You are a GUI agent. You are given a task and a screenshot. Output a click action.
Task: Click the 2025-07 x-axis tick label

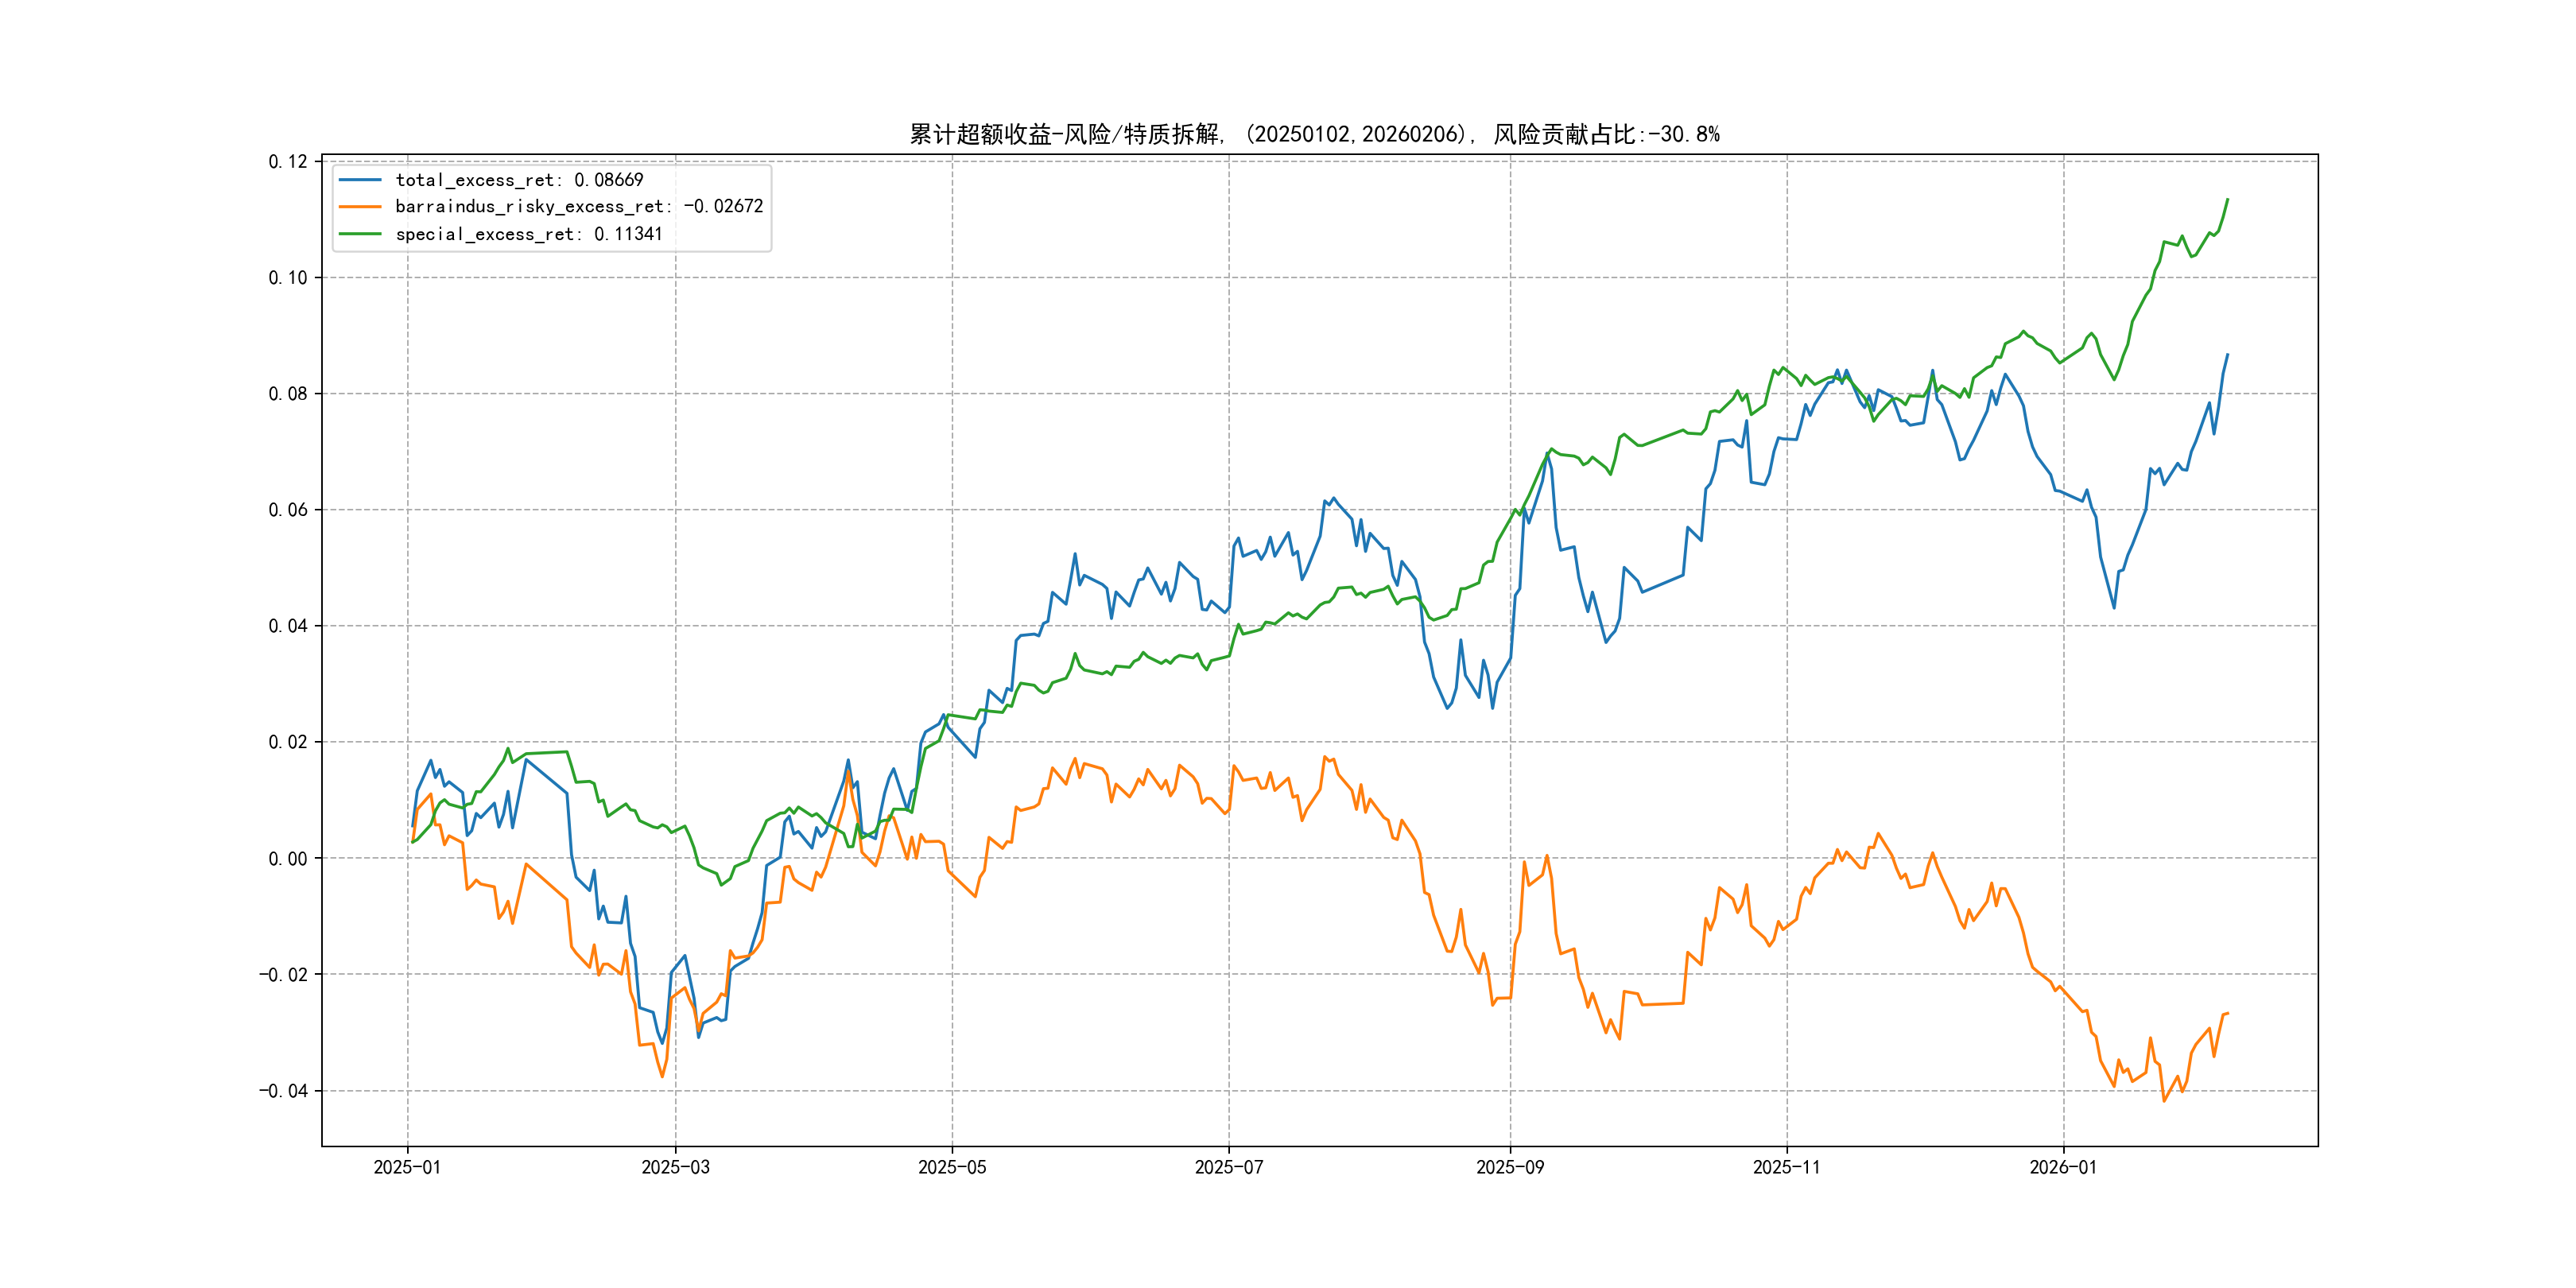1229,1167
